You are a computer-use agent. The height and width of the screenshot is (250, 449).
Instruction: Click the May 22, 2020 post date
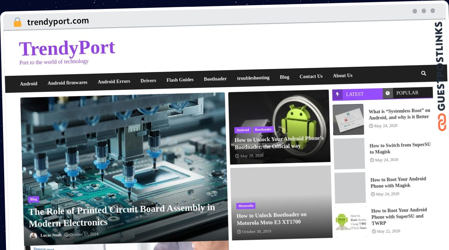[388, 231]
